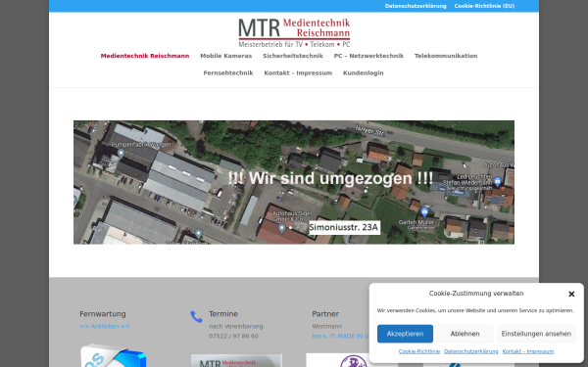Open the Kundenlogin page
The width and height of the screenshot is (588, 367).
pyautogui.click(x=363, y=73)
